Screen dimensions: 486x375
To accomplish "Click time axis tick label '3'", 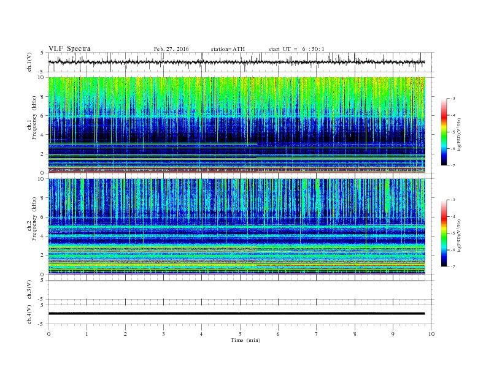I will (x=163, y=334).
